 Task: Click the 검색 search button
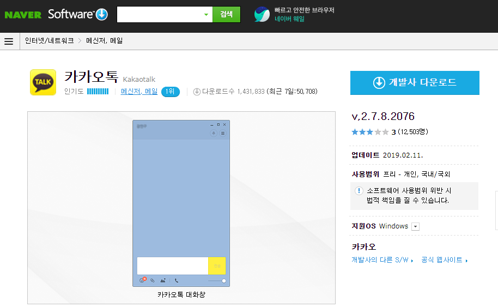click(227, 14)
